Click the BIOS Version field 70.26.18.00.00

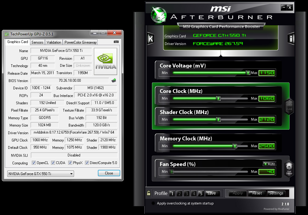pyautogui.click(x=70, y=81)
